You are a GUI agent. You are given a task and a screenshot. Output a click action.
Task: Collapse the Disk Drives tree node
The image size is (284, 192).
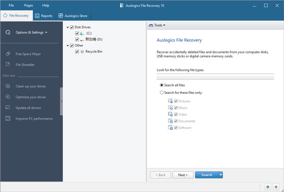(68, 27)
